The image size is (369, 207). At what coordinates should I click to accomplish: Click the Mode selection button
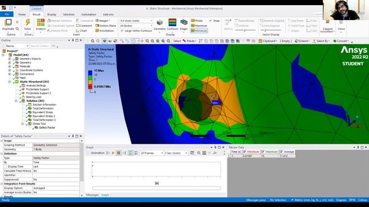(189, 41)
